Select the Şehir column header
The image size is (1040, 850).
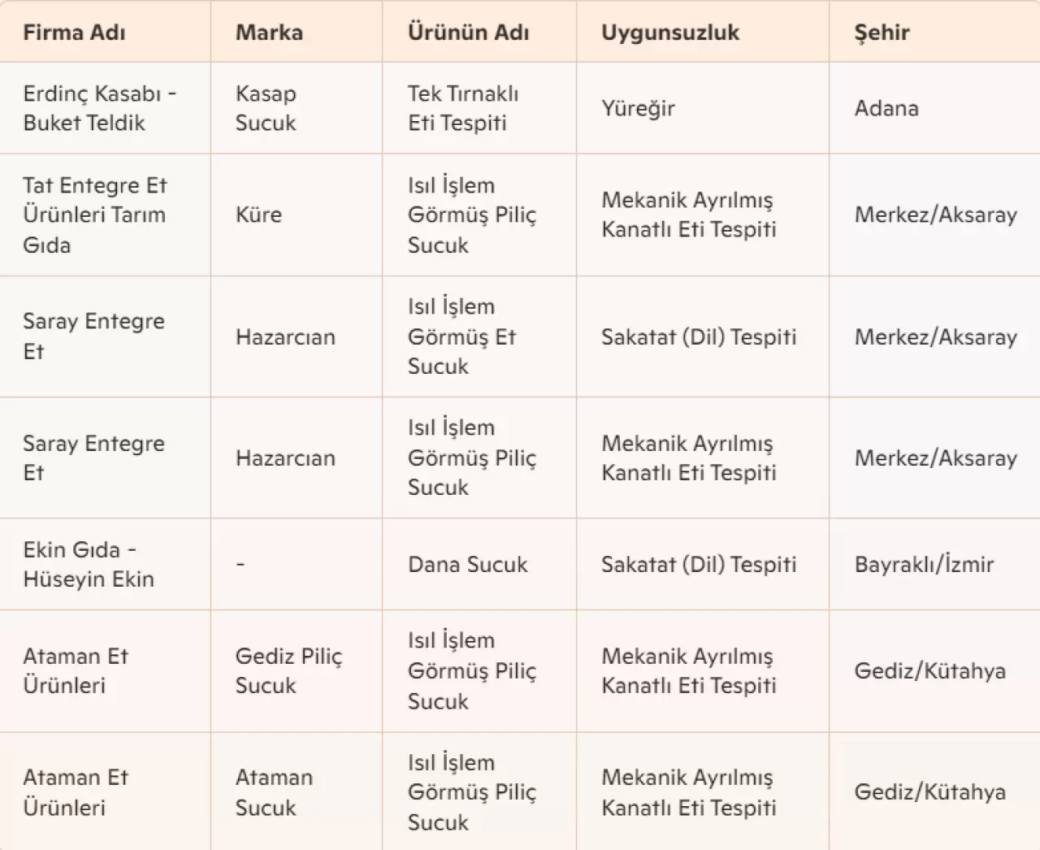pos(882,33)
